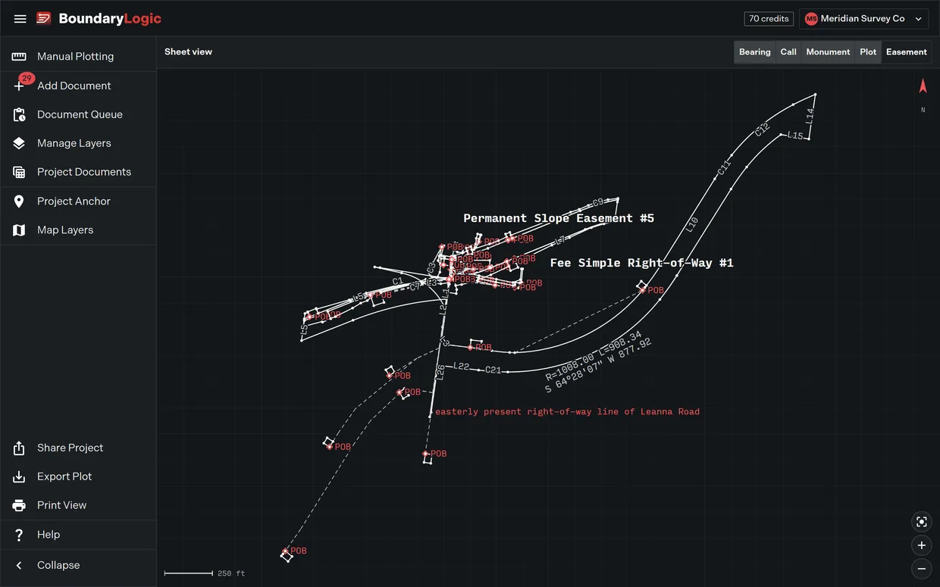This screenshot has height=587, width=940.
Task: Click the Add Document plus icon
Action: 19,86
